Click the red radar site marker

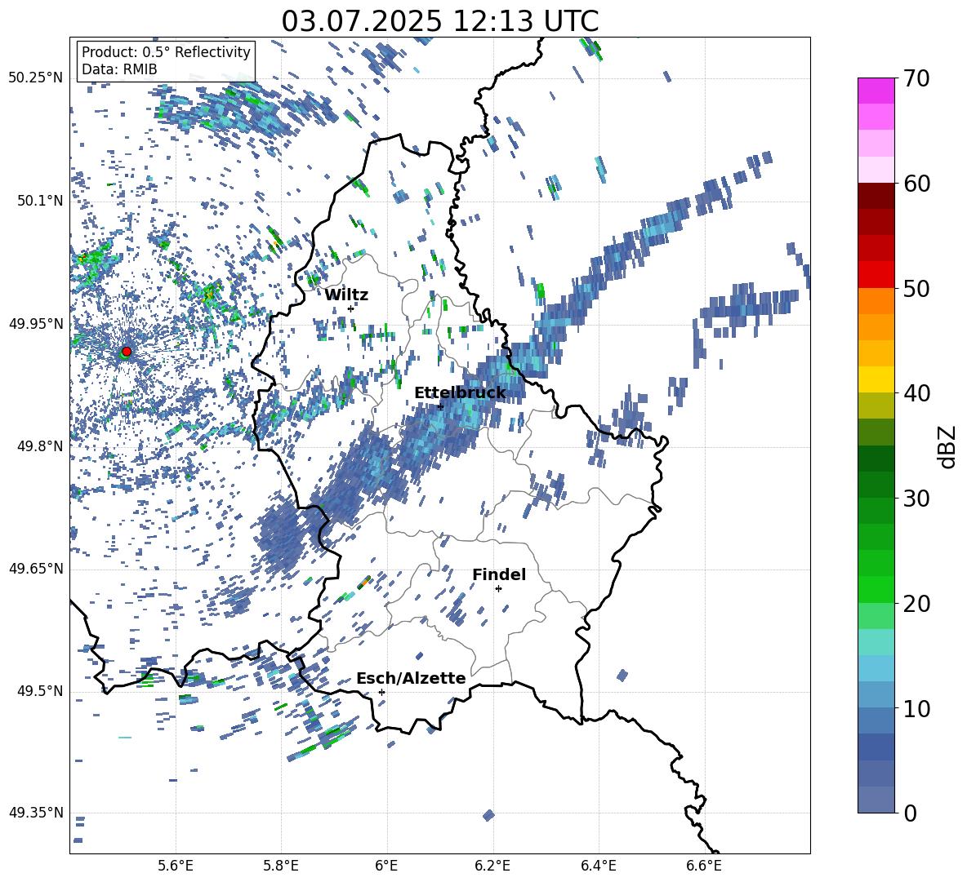point(127,352)
